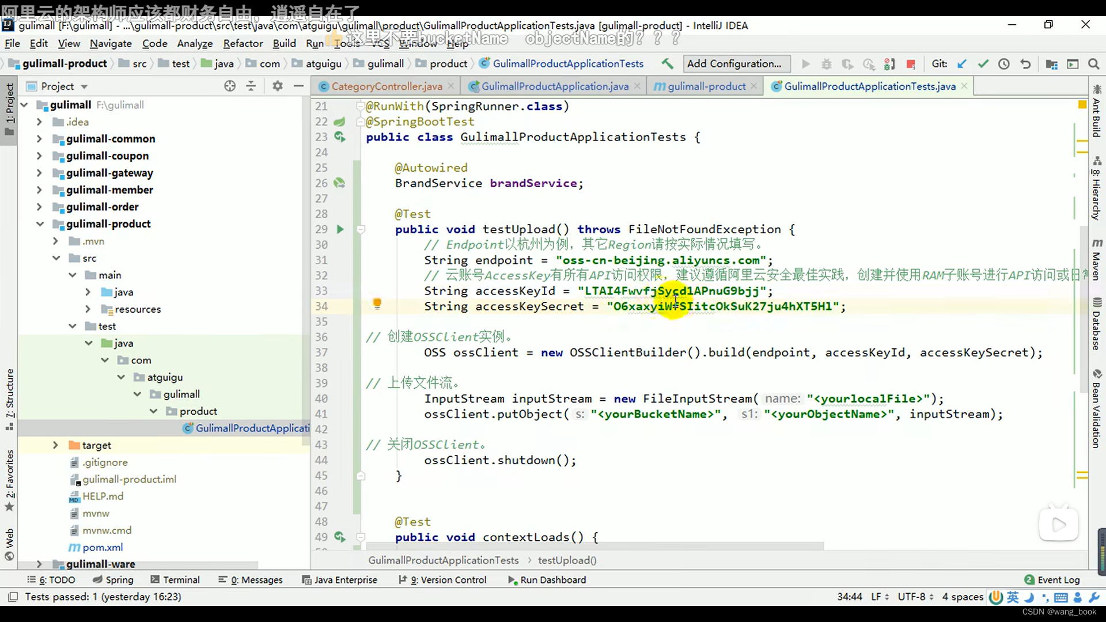1106x622 pixels.
Task: Open the Spring tool window button
Action: 113,580
